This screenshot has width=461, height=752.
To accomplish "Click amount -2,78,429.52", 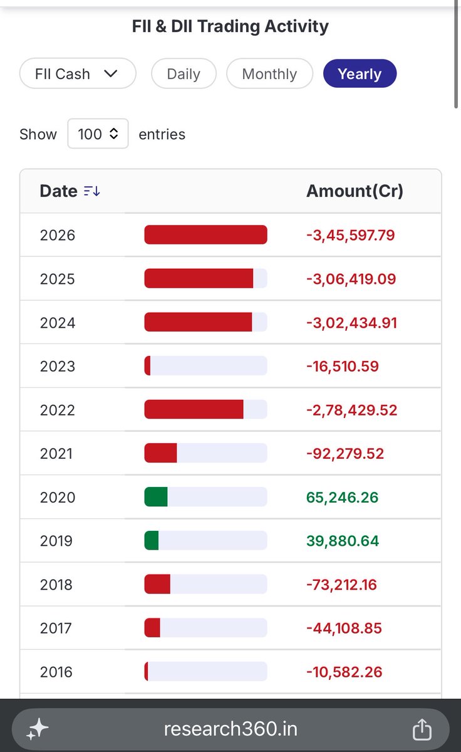I will (351, 410).
